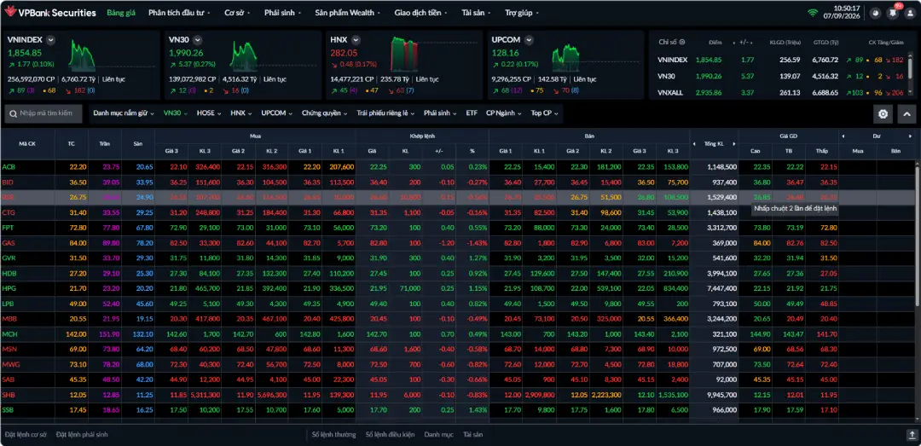
Task: Open the HNX index card dropdown chevron
Action: click(357, 40)
